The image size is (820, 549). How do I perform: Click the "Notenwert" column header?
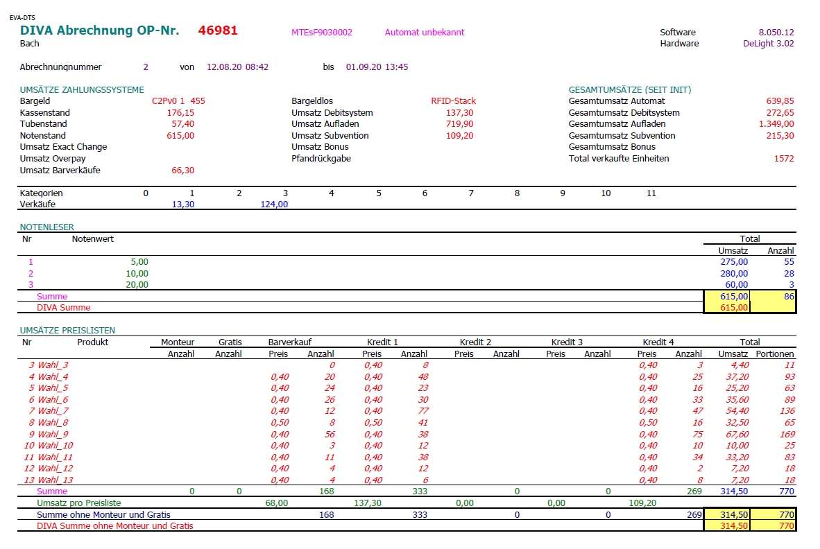[92, 239]
